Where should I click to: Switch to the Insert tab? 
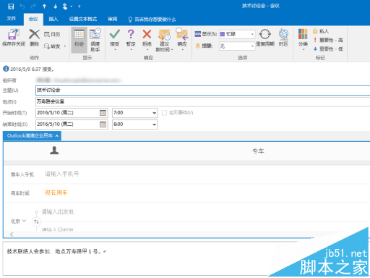click(53, 19)
